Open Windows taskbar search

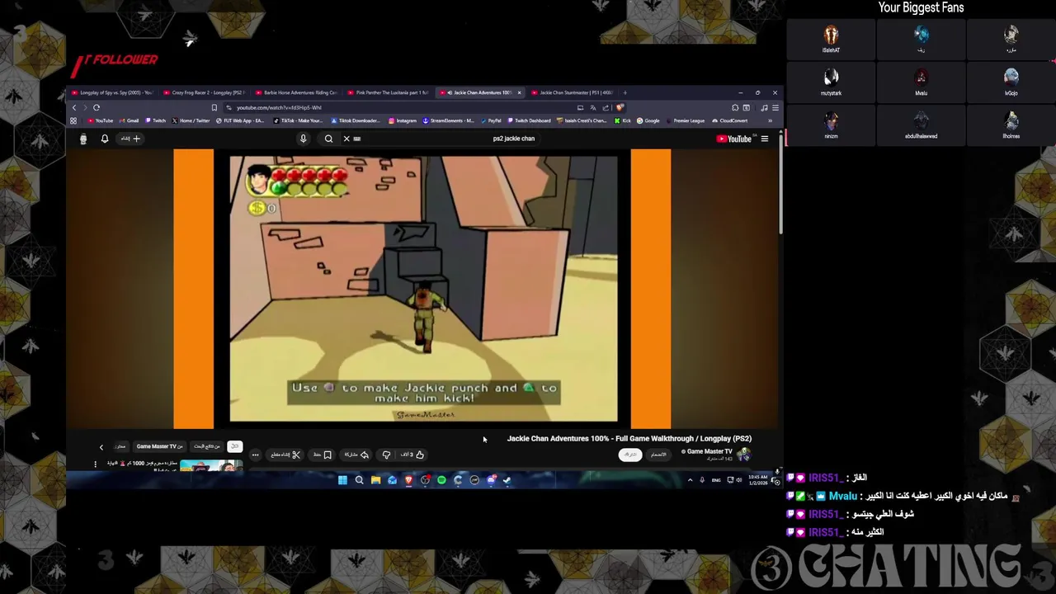pyautogui.click(x=359, y=480)
